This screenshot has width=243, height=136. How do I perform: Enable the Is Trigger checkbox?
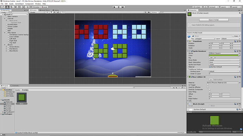click(x=208, y=85)
